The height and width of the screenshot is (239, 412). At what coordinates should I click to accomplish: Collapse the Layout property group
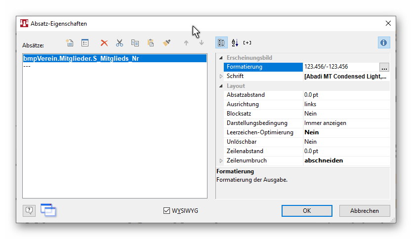[221, 86]
